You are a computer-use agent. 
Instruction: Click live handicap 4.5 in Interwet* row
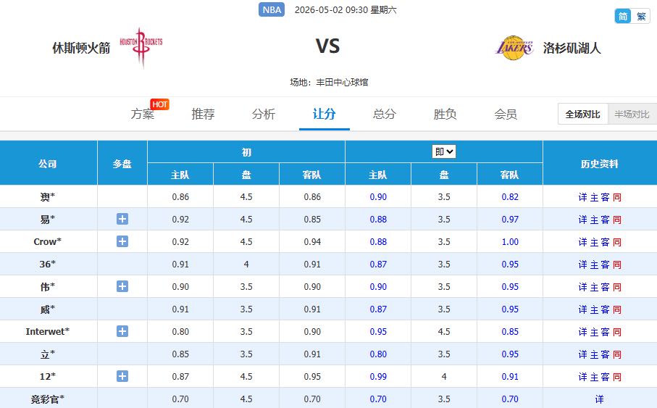[x=444, y=331]
